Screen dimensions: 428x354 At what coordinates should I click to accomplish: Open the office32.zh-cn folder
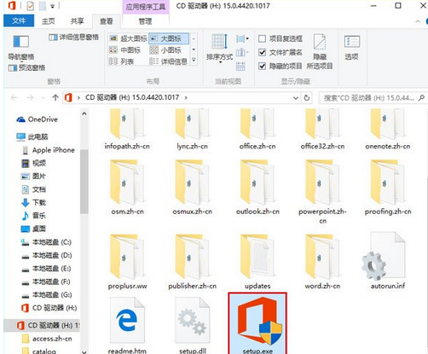pos(322,130)
